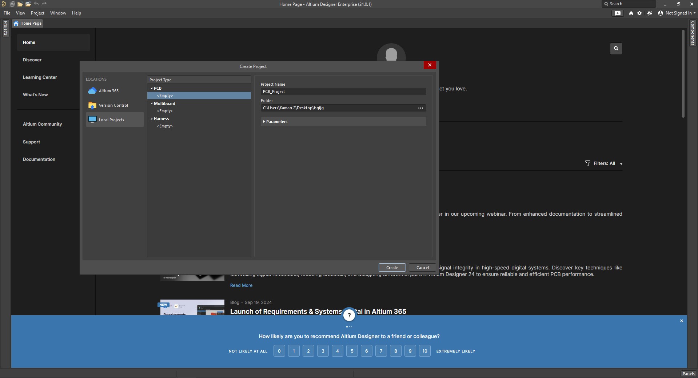
Task: Open the Filters: All dropdown
Action: (604, 163)
